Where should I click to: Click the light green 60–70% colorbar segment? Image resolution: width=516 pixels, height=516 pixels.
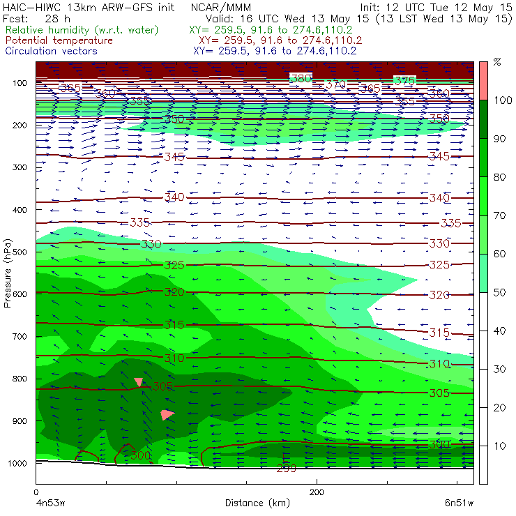tap(483, 234)
